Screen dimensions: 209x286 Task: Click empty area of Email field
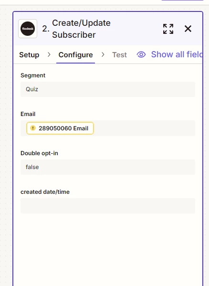(144, 128)
